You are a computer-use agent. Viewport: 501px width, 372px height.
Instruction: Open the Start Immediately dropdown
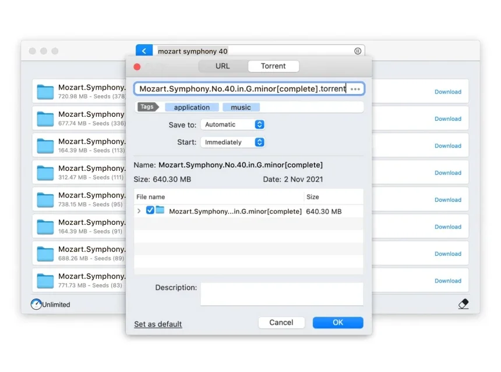(232, 142)
